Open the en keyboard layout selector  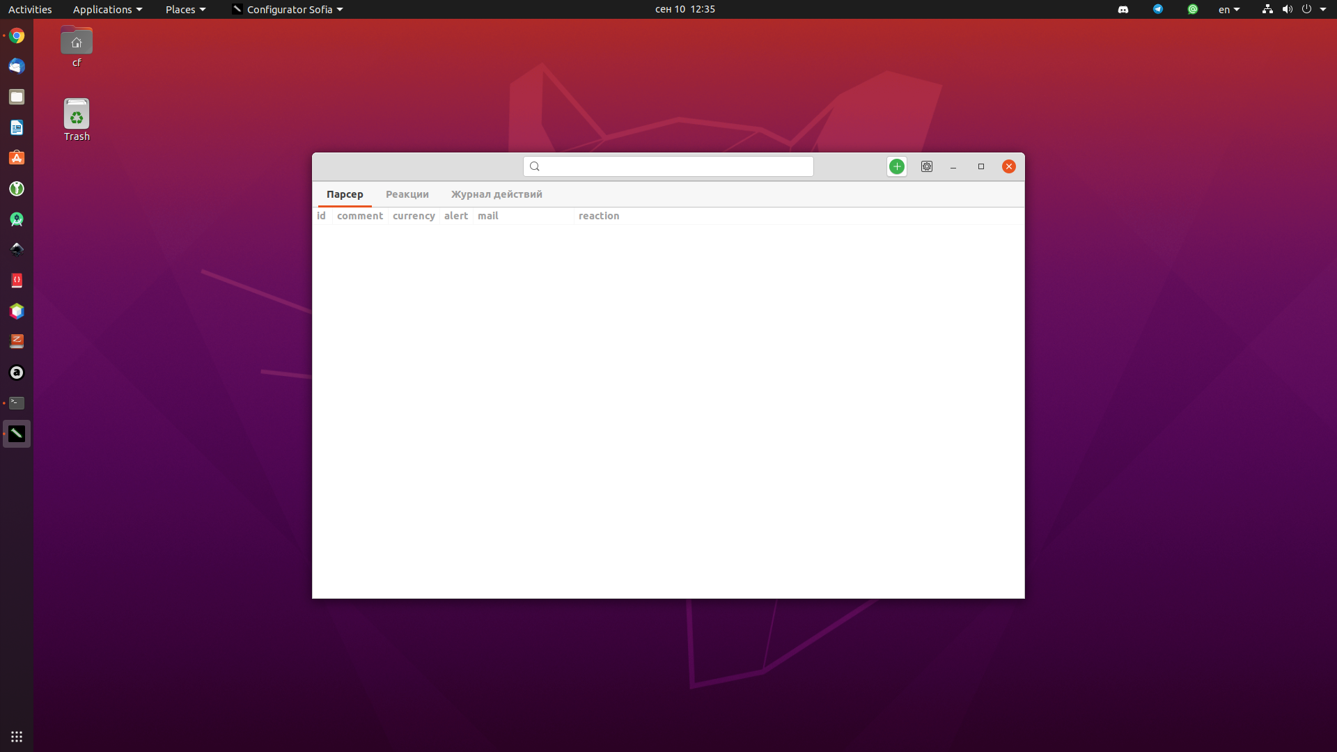click(x=1228, y=9)
